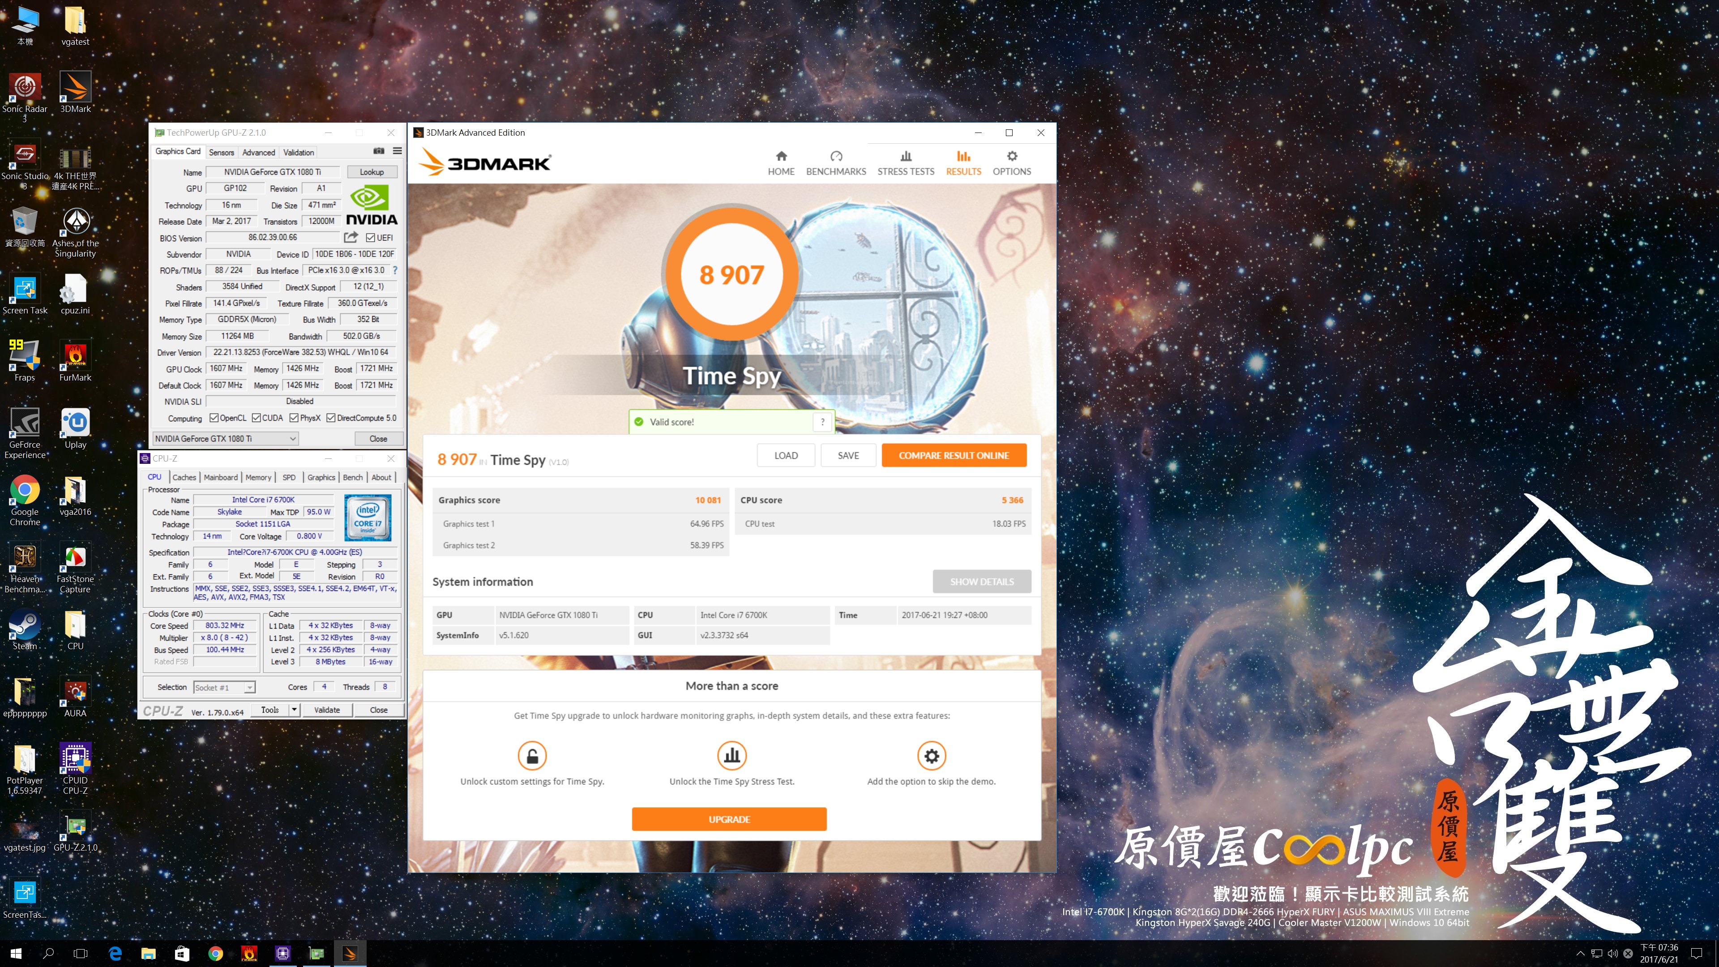Open the Caches tab in CPU-Z
This screenshot has height=967, width=1719.
click(184, 477)
